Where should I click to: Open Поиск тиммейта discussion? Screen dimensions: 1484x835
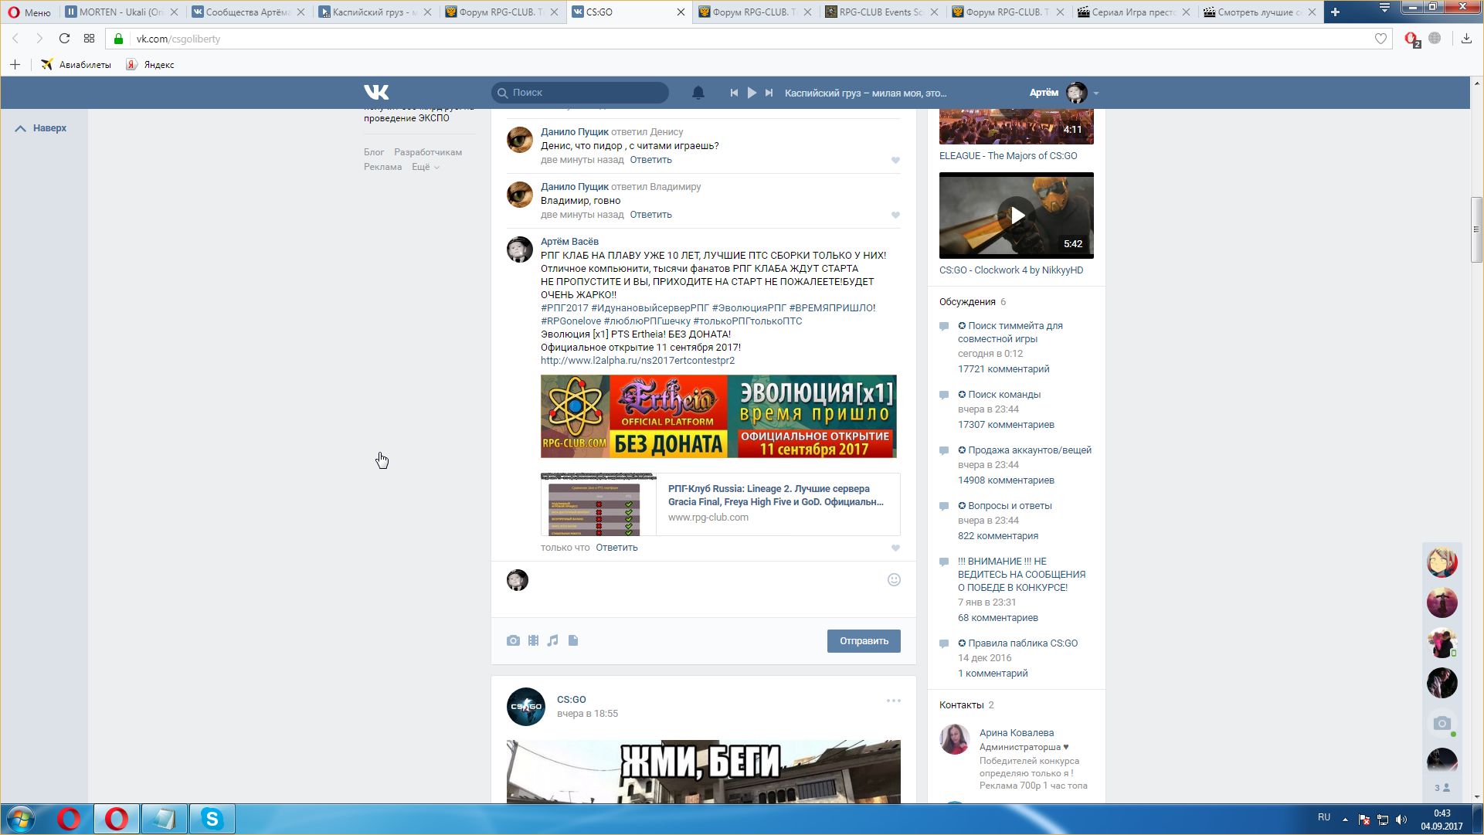pos(1010,332)
